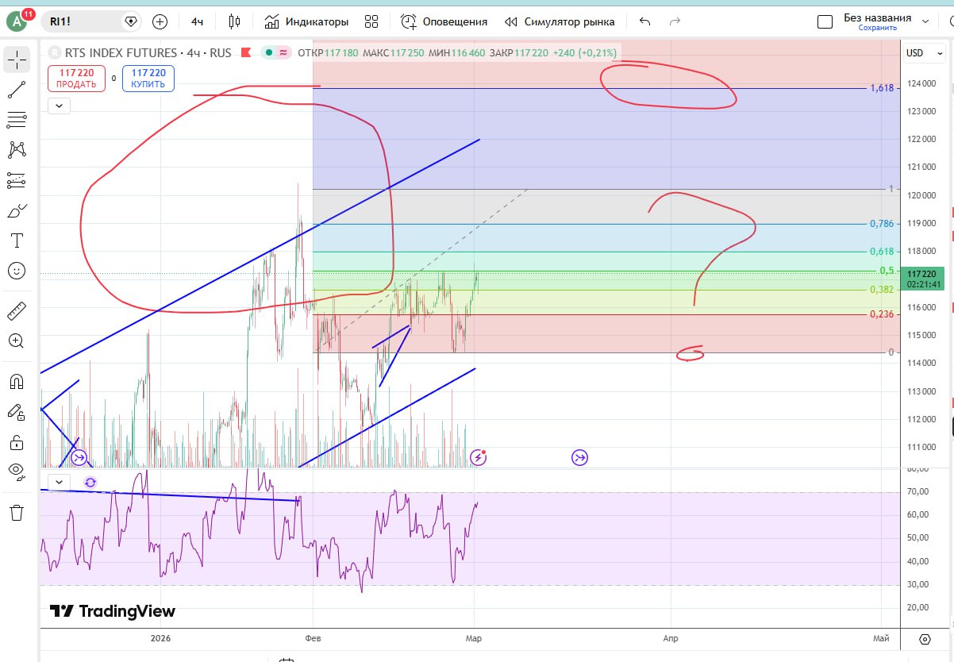Click the 2026 label on time axis
The height and width of the screenshot is (662, 954).
click(160, 637)
